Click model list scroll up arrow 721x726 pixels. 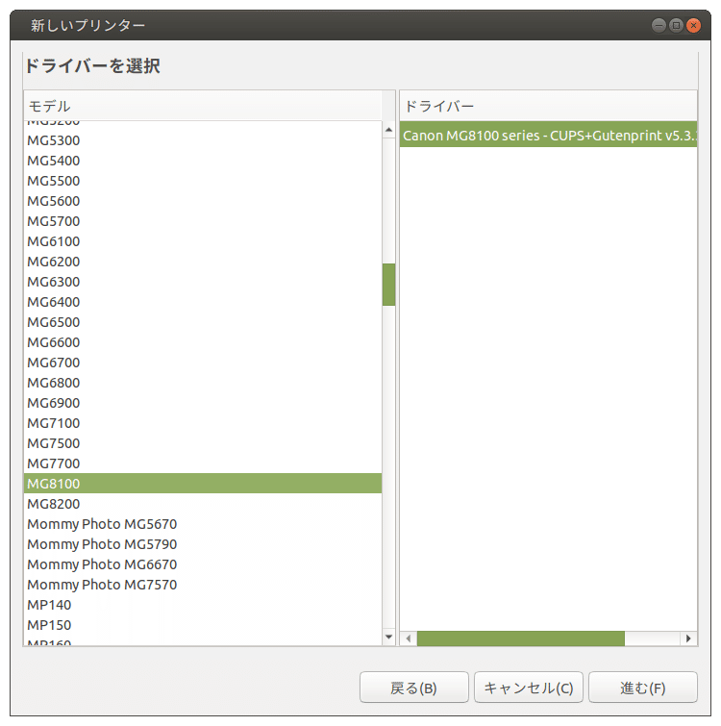point(388,130)
